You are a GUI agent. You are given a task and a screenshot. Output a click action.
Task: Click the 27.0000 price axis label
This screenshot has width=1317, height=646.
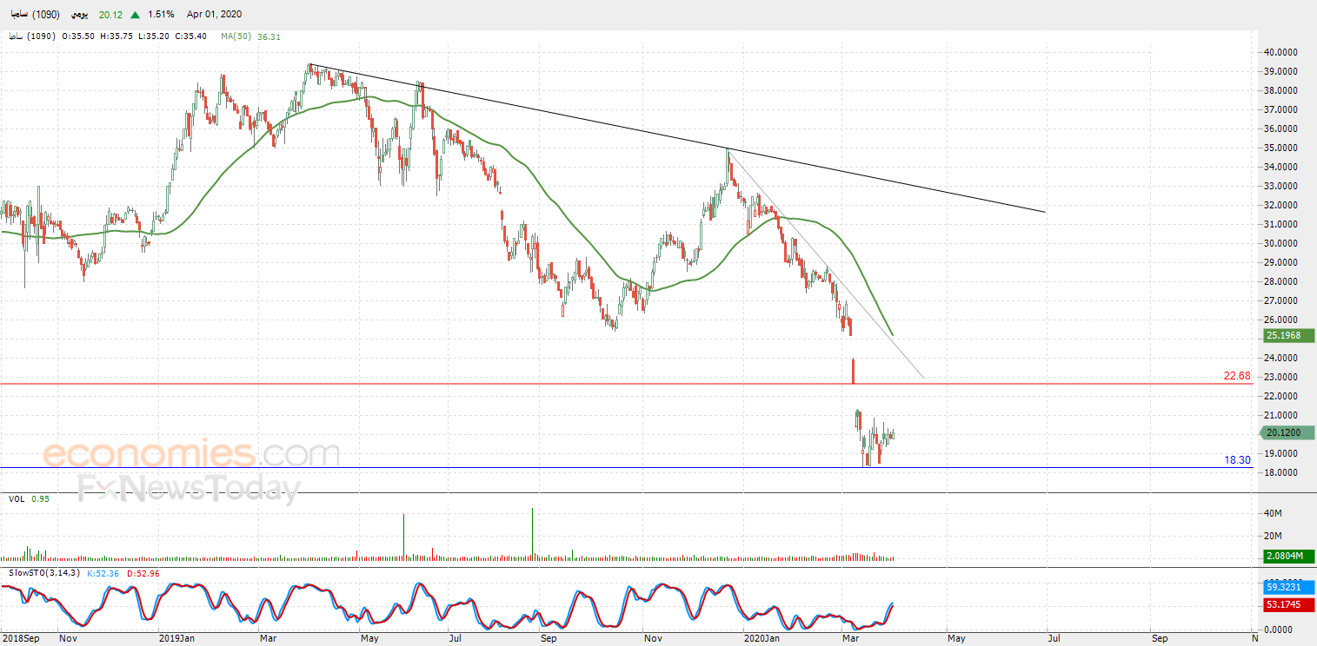[1280, 300]
